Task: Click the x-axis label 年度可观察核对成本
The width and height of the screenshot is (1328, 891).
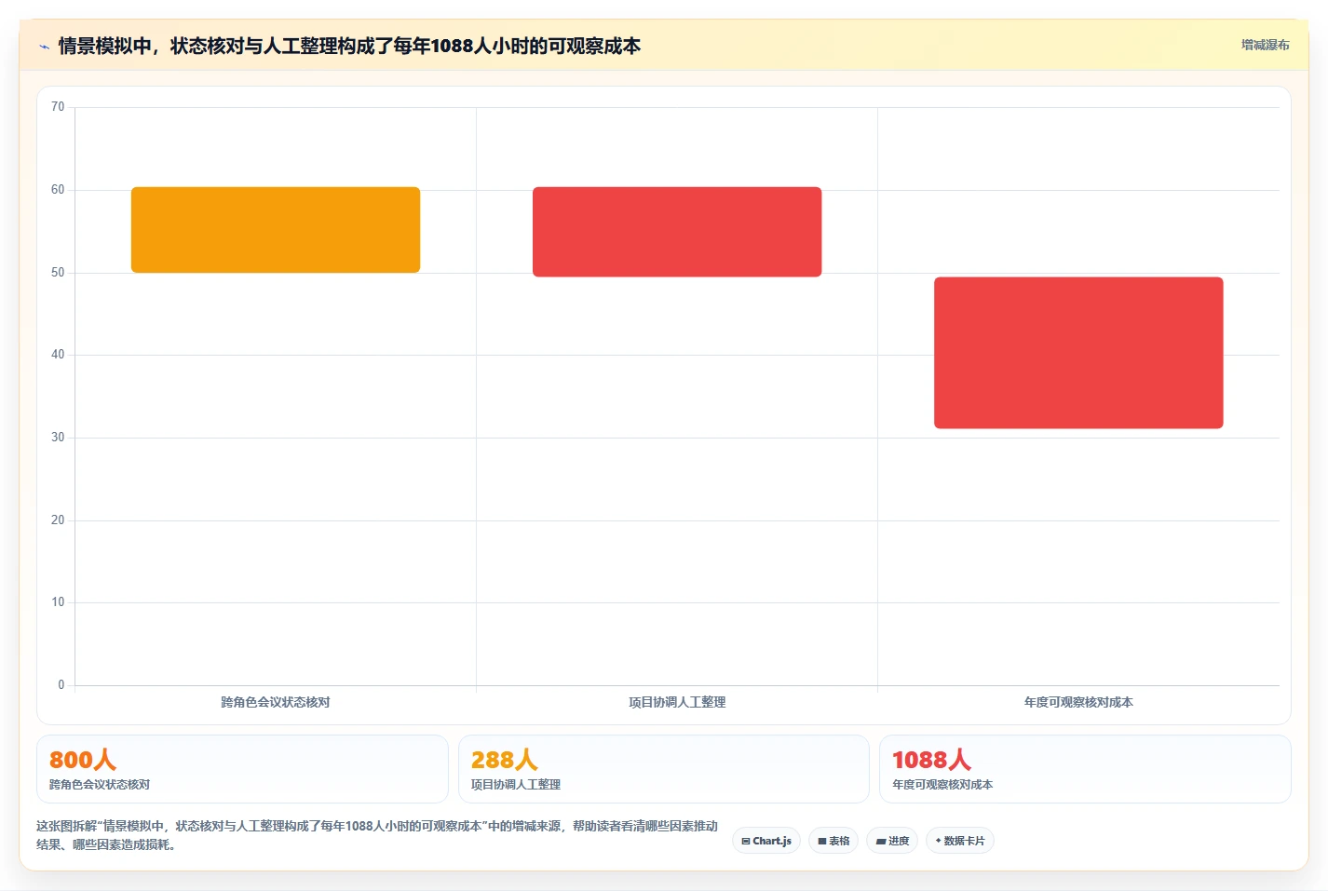Action: (x=1078, y=702)
